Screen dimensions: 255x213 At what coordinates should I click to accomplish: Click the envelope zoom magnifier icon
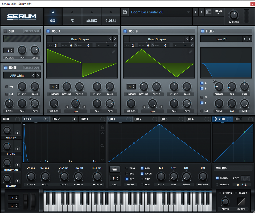(x=102, y=146)
